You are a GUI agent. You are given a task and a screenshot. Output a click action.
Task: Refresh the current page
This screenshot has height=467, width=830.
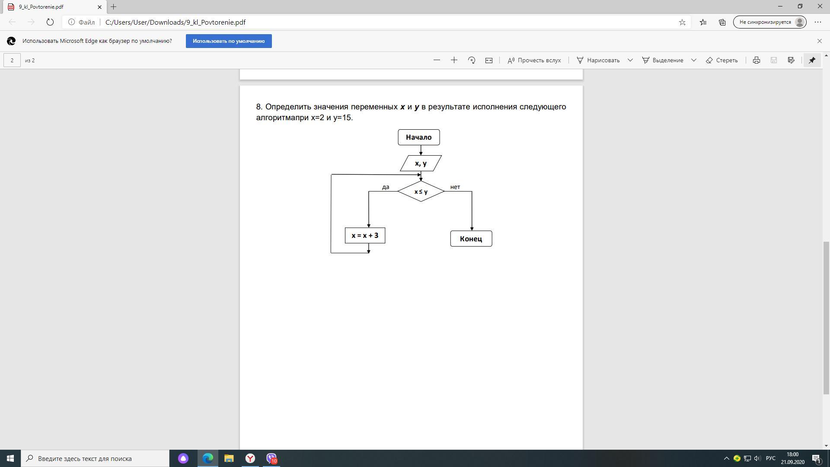point(50,22)
